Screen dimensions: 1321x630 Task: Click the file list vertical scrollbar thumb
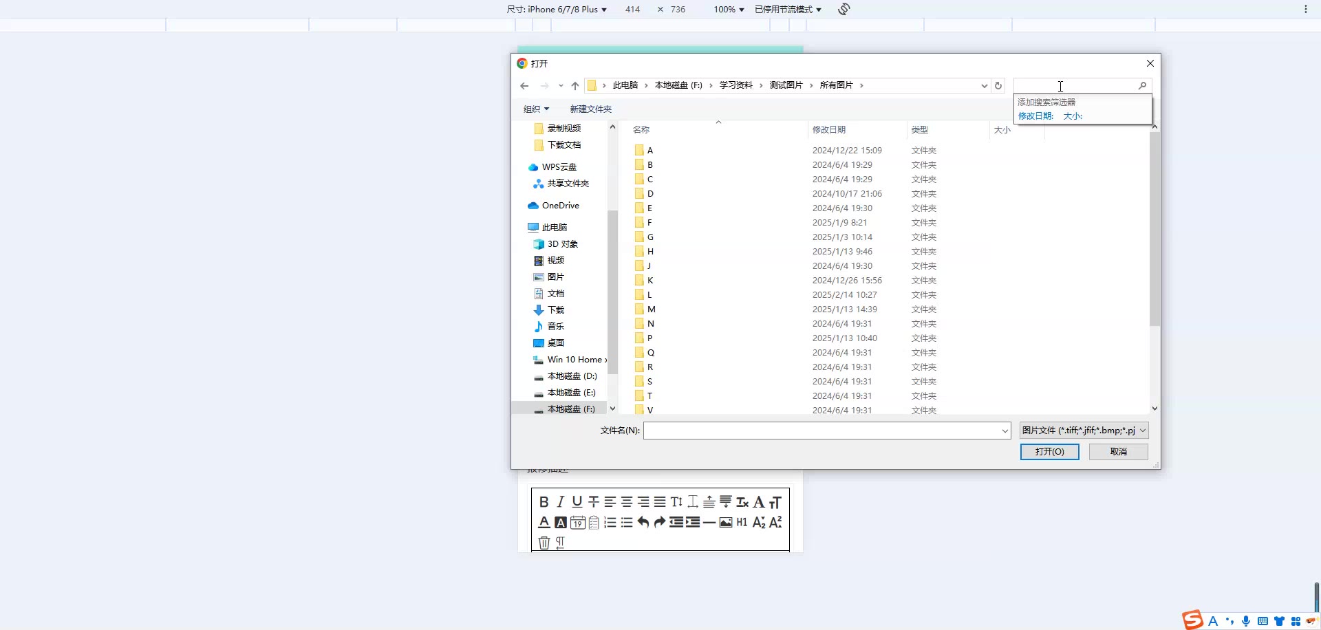[x=1154, y=229]
